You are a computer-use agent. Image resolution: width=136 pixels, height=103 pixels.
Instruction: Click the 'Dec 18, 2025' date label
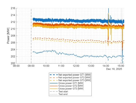click(x=114, y=69)
